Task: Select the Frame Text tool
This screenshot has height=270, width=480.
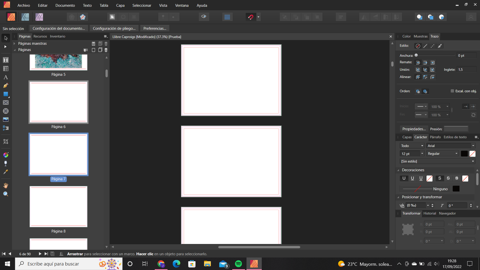Action: point(6,60)
